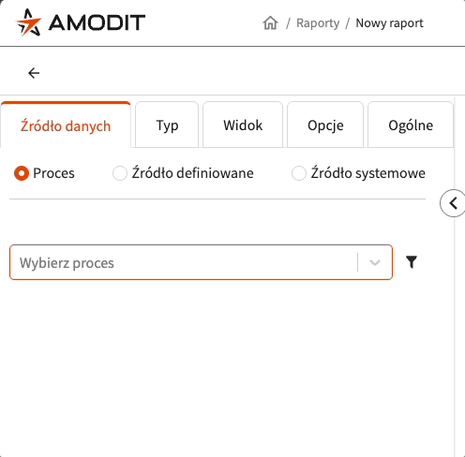Click the AMODIT wordmark text

click(97, 22)
